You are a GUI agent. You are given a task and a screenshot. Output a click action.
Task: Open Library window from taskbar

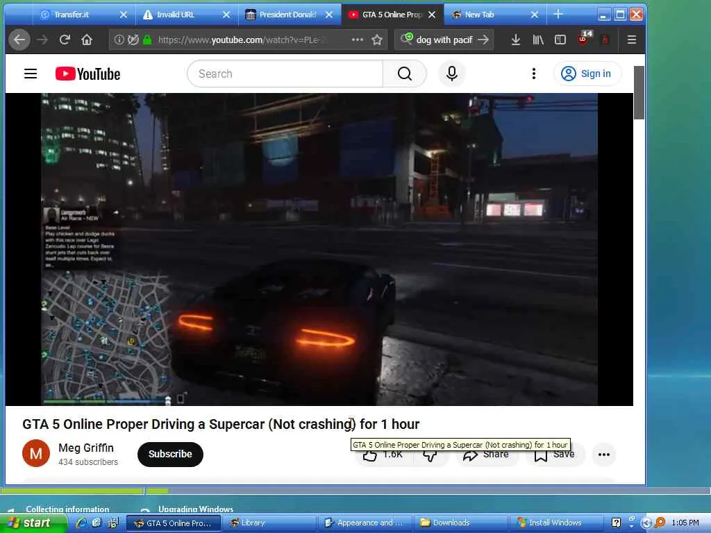point(269,523)
